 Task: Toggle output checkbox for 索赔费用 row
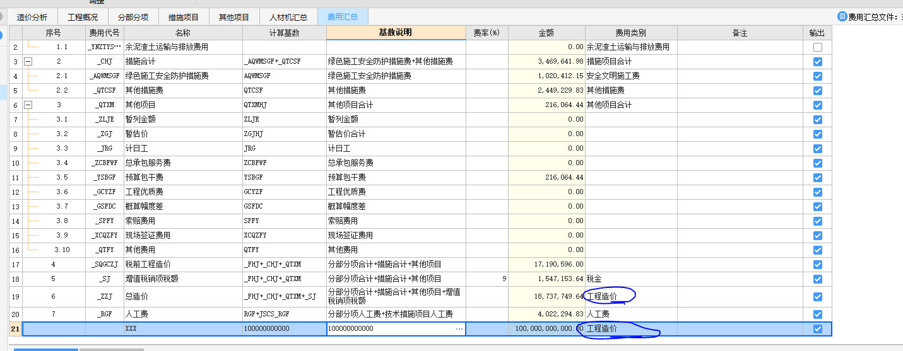tap(818, 221)
